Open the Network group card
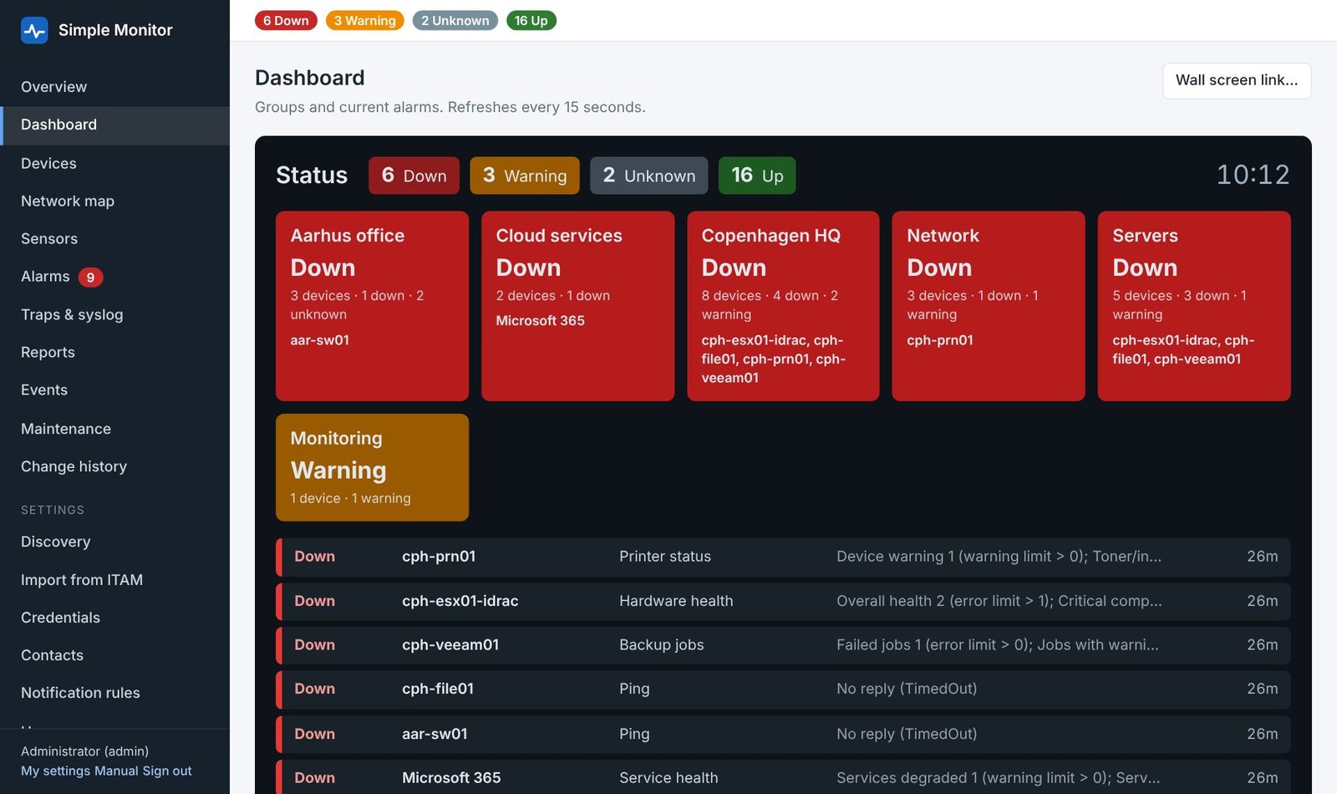This screenshot has height=794, width=1337. tap(989, 306)
